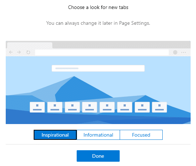Click the back arrow in the preview
This screenshot has height=166, width=196.
tap(11, 52)
